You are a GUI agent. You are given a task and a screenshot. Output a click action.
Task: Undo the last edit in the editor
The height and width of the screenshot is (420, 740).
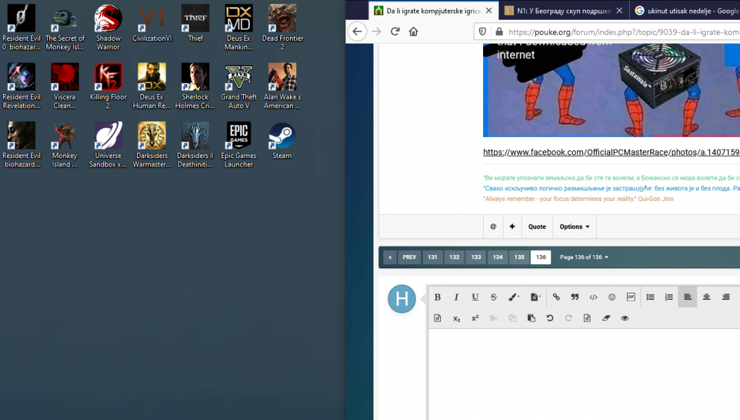(x=550, y=318)
